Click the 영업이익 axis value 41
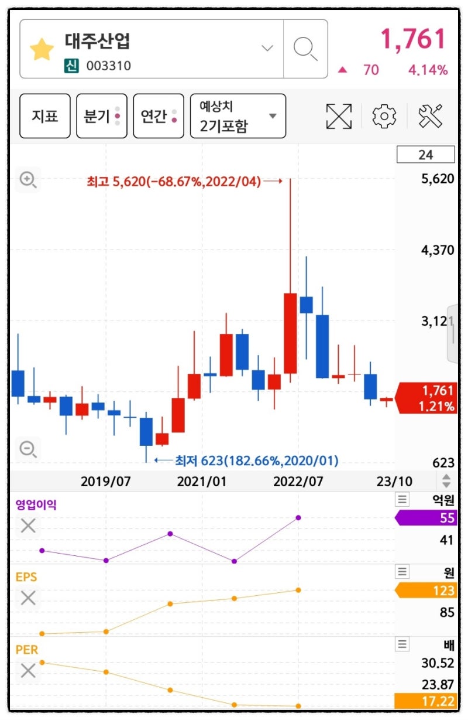 click(447, 540)
